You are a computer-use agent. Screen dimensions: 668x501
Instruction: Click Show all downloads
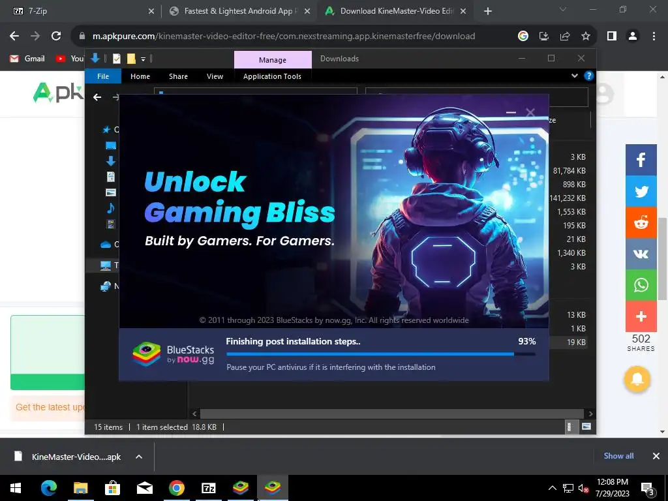tap(618, 456)
